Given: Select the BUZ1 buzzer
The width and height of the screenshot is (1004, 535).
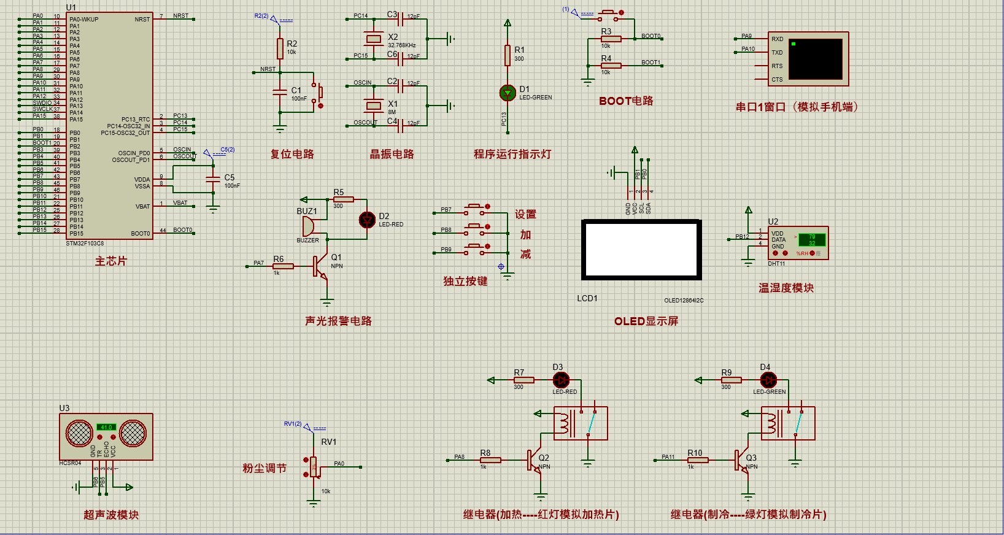Looking at the screenshot, I should coord(308,226).
